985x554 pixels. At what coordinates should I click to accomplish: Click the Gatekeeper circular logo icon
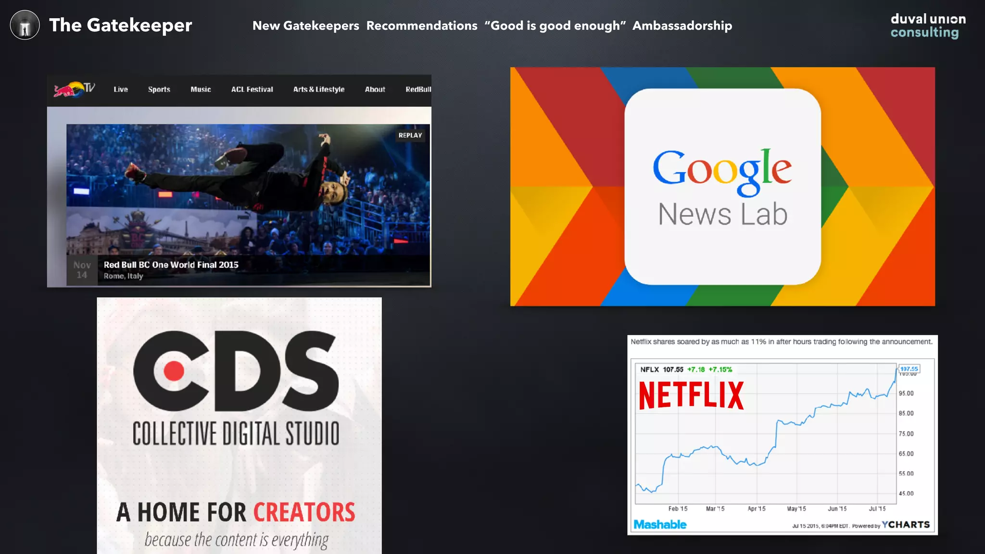point(25,25)
